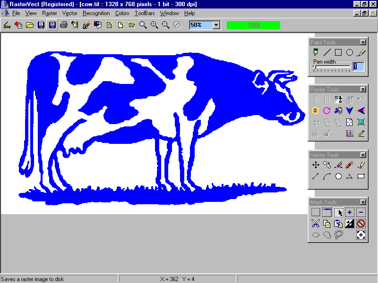Image resolution: width=378 pixels, height=283 pixels.
Task: Click the green 100% progress bar
Action: point(253,25)
